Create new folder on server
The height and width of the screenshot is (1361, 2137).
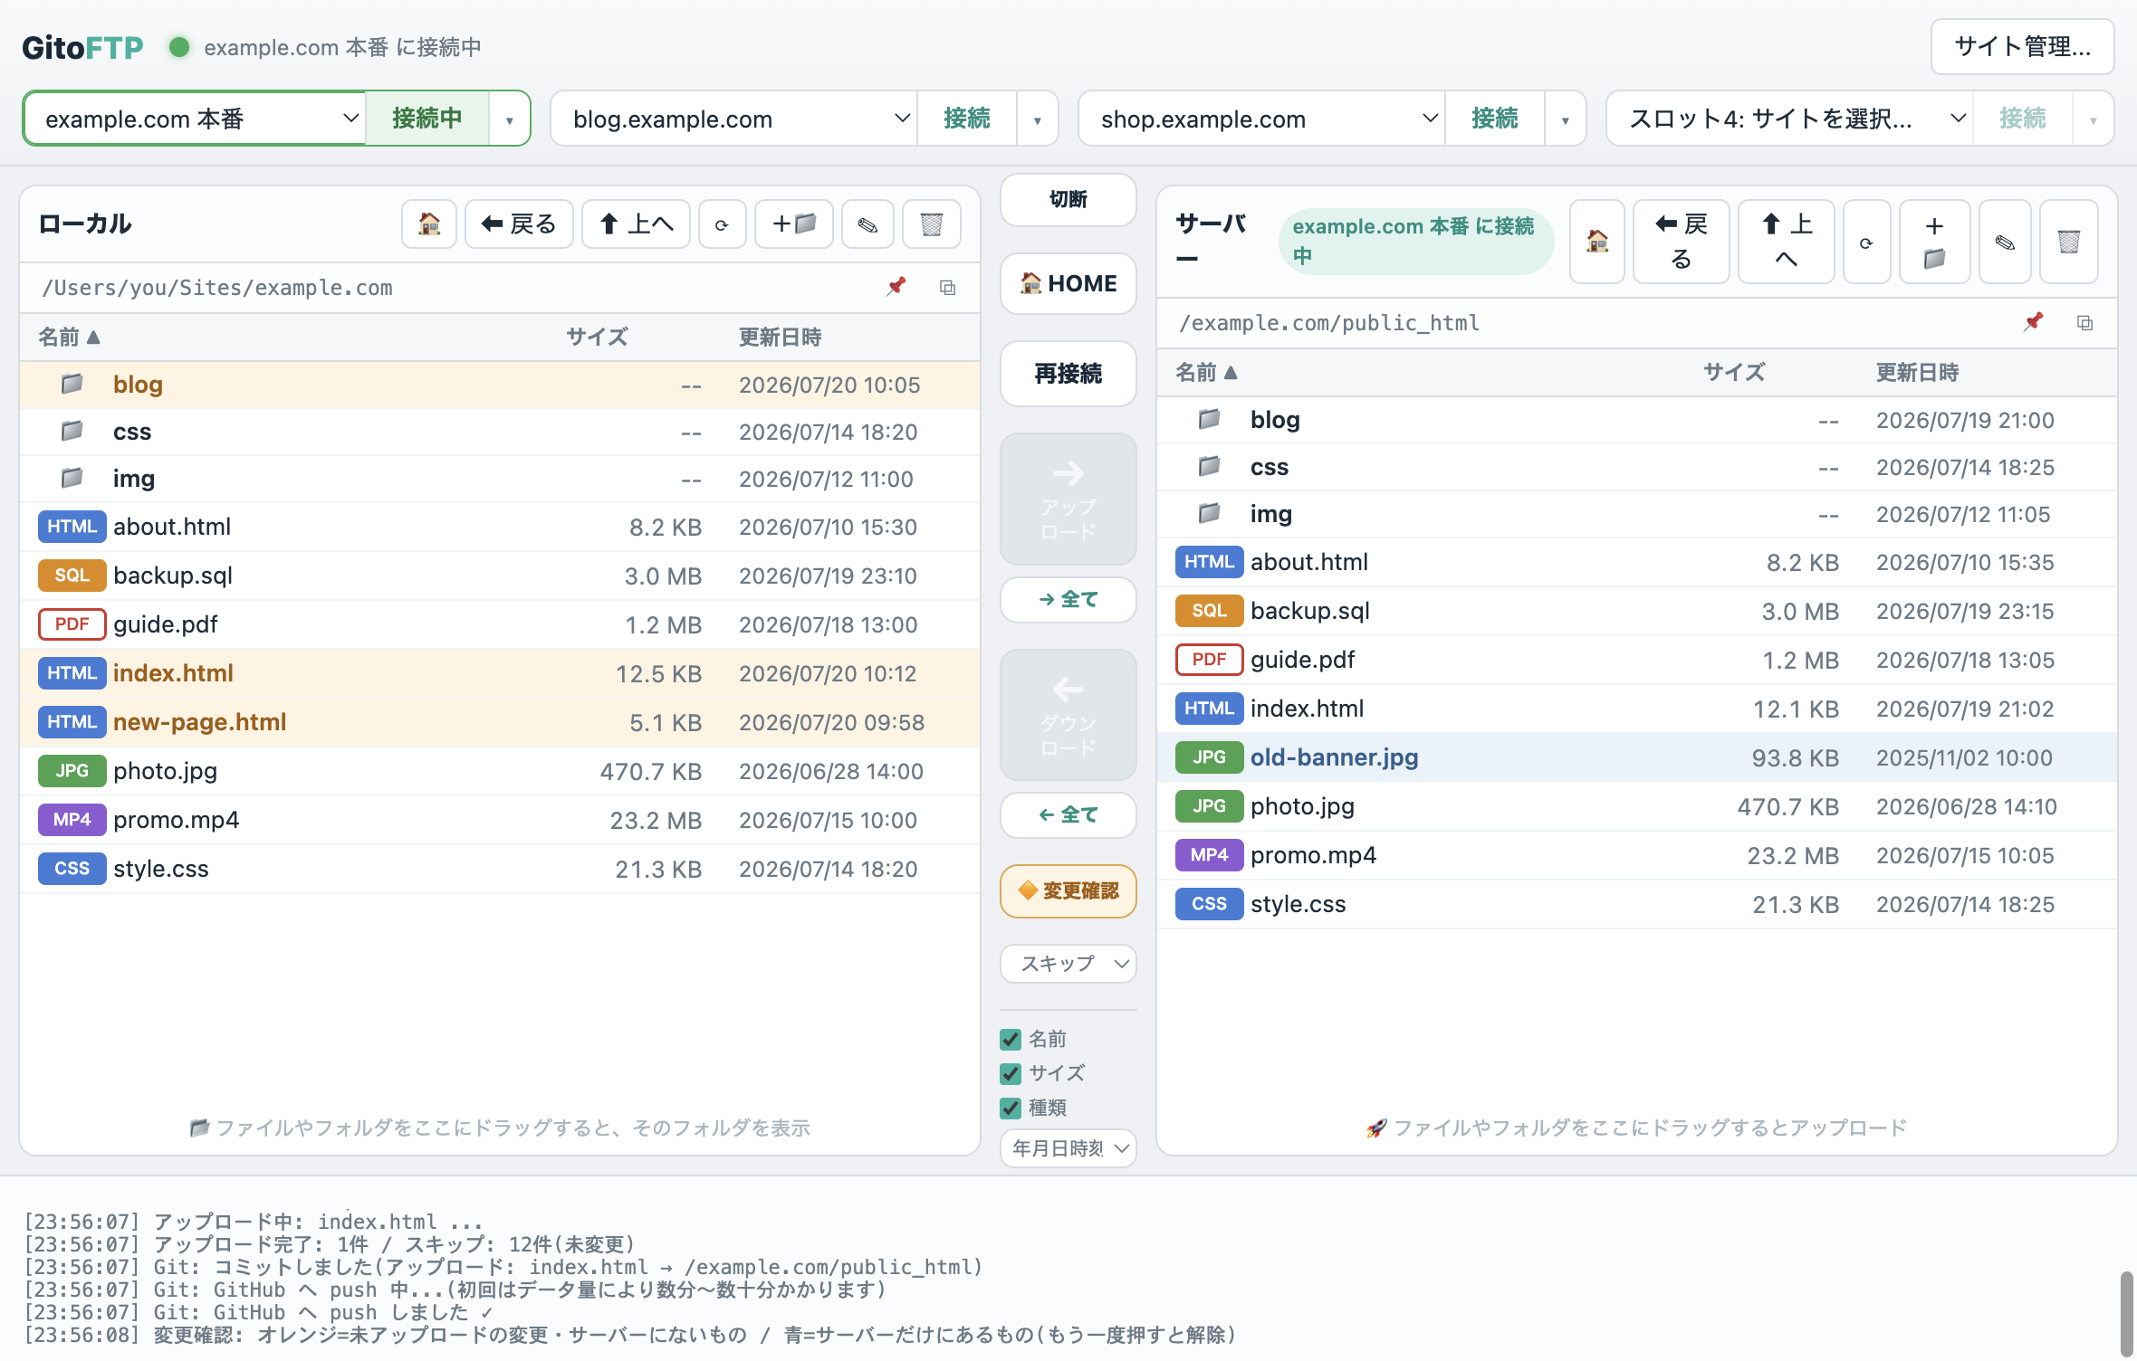tap(1934, 242)
